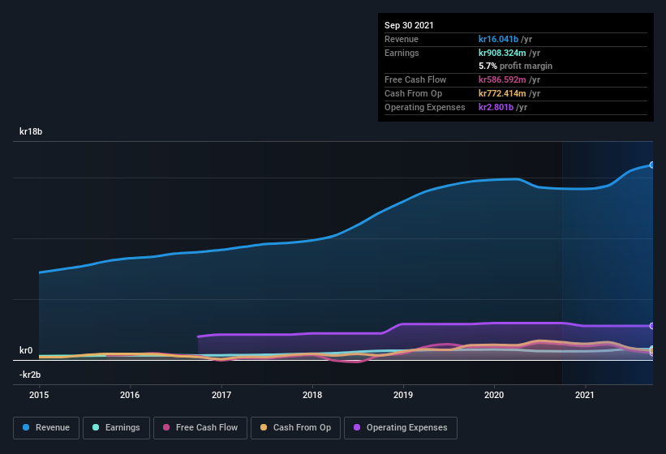Select the 2021 label on the x-axis
Image resolution: width=666 pixels, height=454 pixels.
pyautogui.click(x=585, y=395)
